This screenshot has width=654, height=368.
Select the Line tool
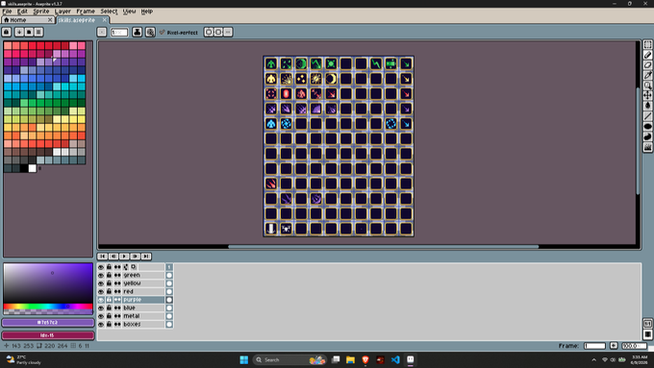[x=647, y=116]
